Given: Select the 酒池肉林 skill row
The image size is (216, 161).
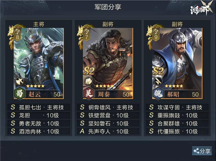Looking at the screenshot, I should click(x=39, y=131).
